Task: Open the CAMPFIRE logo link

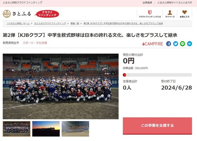Action: (153, 44)
